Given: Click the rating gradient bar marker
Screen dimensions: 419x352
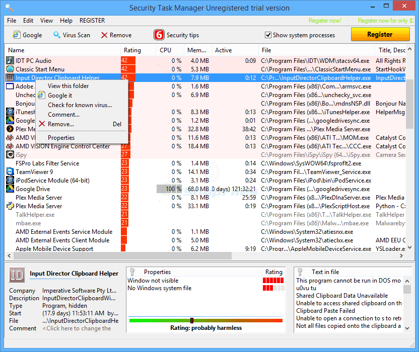Looking at the screenshot, I should click(x=191, y=320).
